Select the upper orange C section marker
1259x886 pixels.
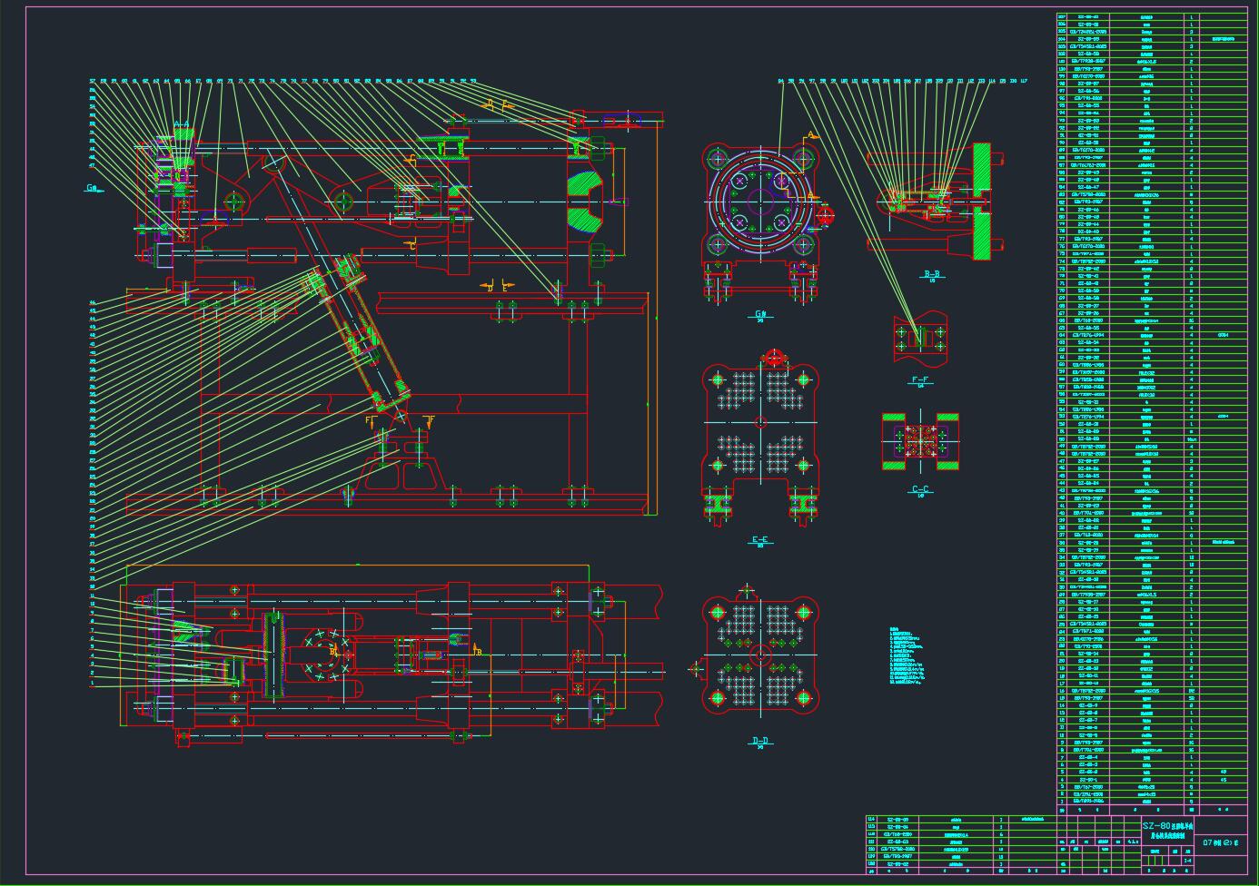411,161
